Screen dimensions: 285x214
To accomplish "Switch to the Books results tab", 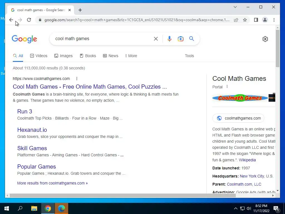I will click(x=88, y=56).
